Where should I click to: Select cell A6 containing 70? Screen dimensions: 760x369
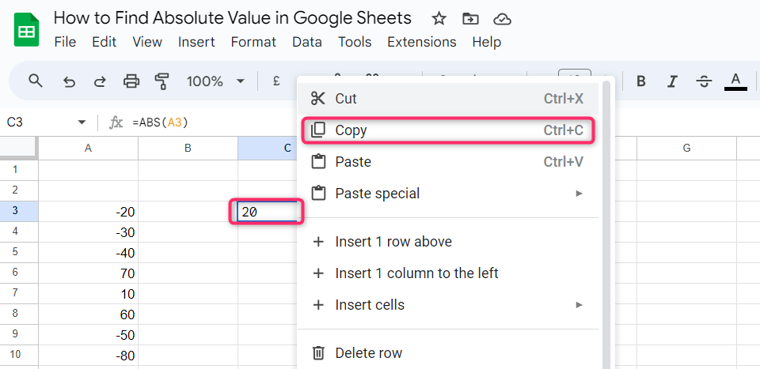click(x=89, y=273)
